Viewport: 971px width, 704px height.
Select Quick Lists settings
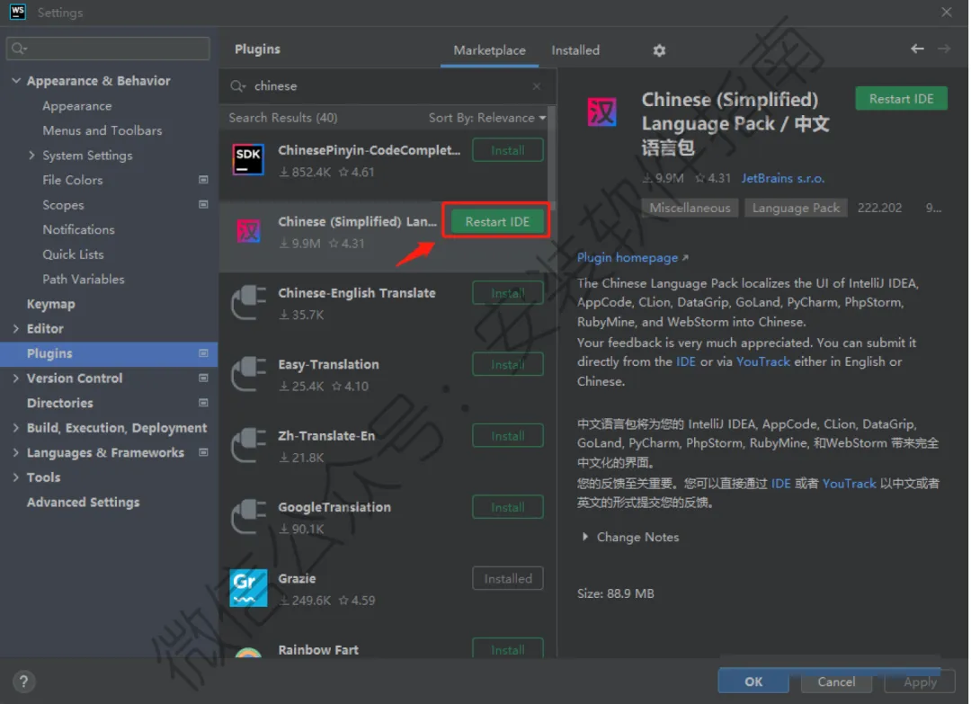tap(73, 254)
